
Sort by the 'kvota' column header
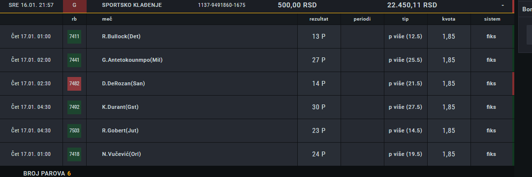pos(448,19)
